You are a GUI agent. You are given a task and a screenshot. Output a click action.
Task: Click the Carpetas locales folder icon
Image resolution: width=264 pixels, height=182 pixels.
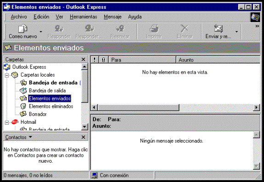(x=15, y=75)
